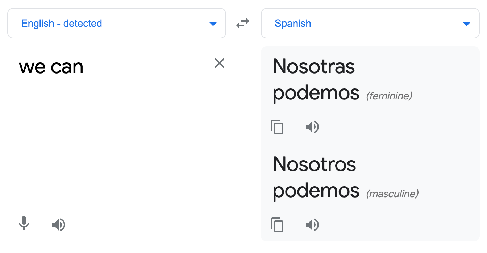487x253 pixels.
Task: Select the "English - detected" language tab
Action: 62,23
